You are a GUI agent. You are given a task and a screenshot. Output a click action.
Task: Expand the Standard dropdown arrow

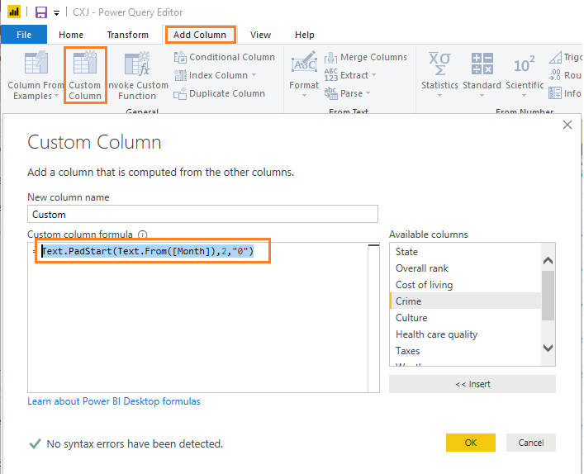pyautogui.click(x=482, y=96)
